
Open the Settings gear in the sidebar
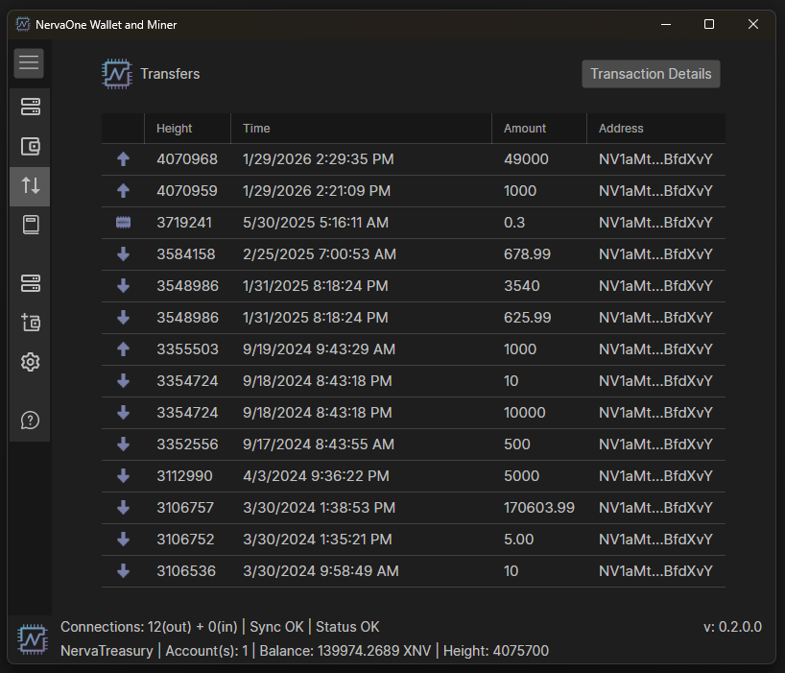(30, 362)
